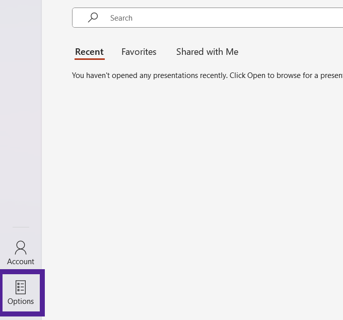This screenshot has width=343, height=320.
Task: Click the left edge of the search box
Action: pyautogui.click(x=74, y=18)
